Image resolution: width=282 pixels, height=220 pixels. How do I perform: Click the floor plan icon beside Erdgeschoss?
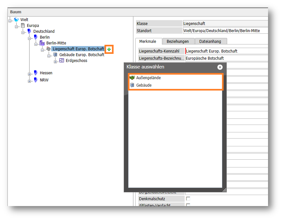coord(62,60)
